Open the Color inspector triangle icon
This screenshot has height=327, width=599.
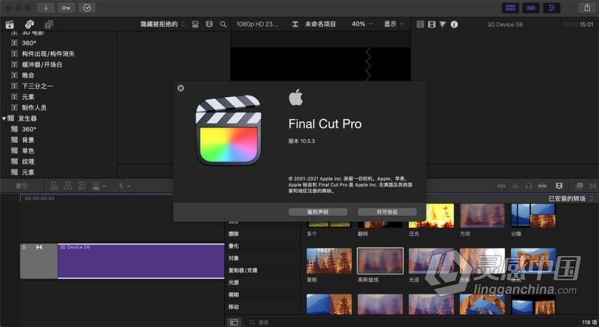pos(443,24)
